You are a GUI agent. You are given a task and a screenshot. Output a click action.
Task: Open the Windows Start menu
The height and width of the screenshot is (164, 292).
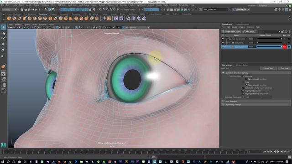coord(2,162)
